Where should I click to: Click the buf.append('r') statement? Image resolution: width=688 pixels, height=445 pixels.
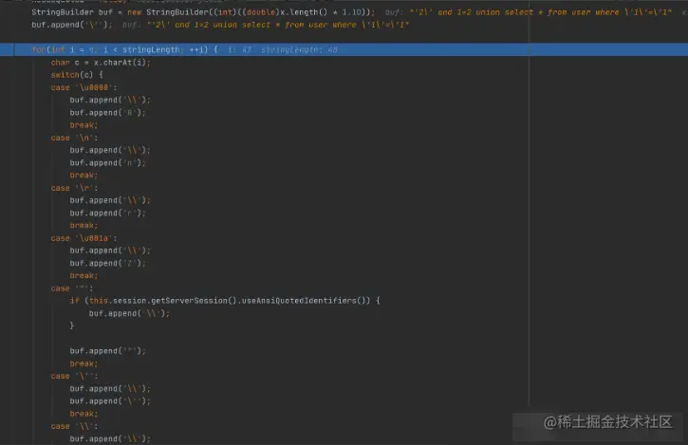(107, 213)
